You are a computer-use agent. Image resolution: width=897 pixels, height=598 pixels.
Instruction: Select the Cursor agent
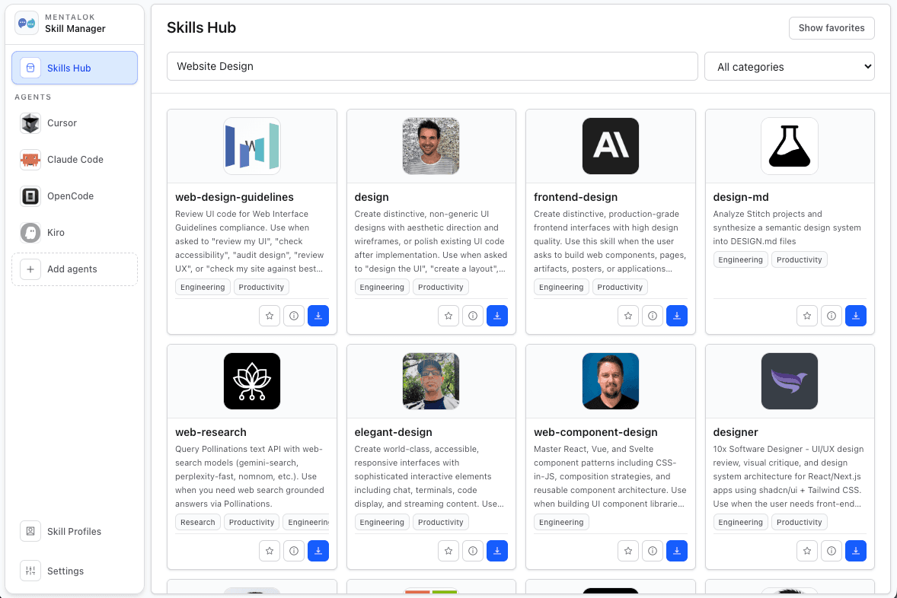click(x=75, y=123)
